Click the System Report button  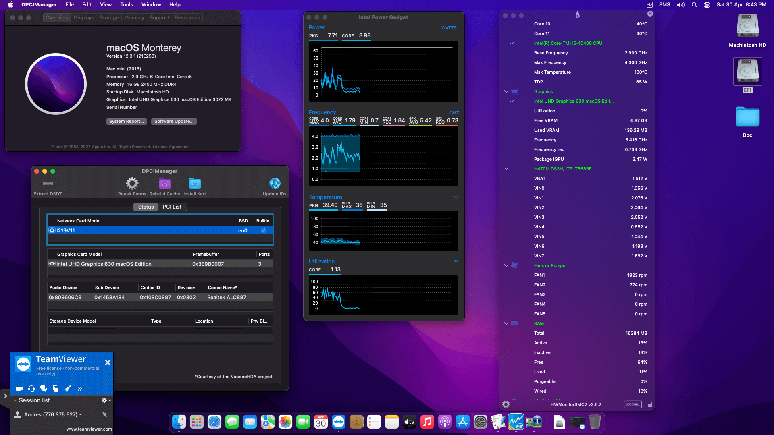click(126, 121)
